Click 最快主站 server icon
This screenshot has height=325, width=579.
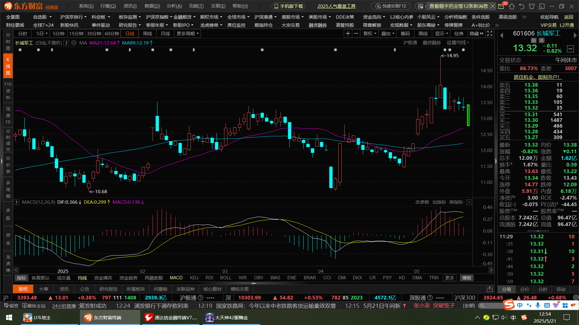[34, 306]
